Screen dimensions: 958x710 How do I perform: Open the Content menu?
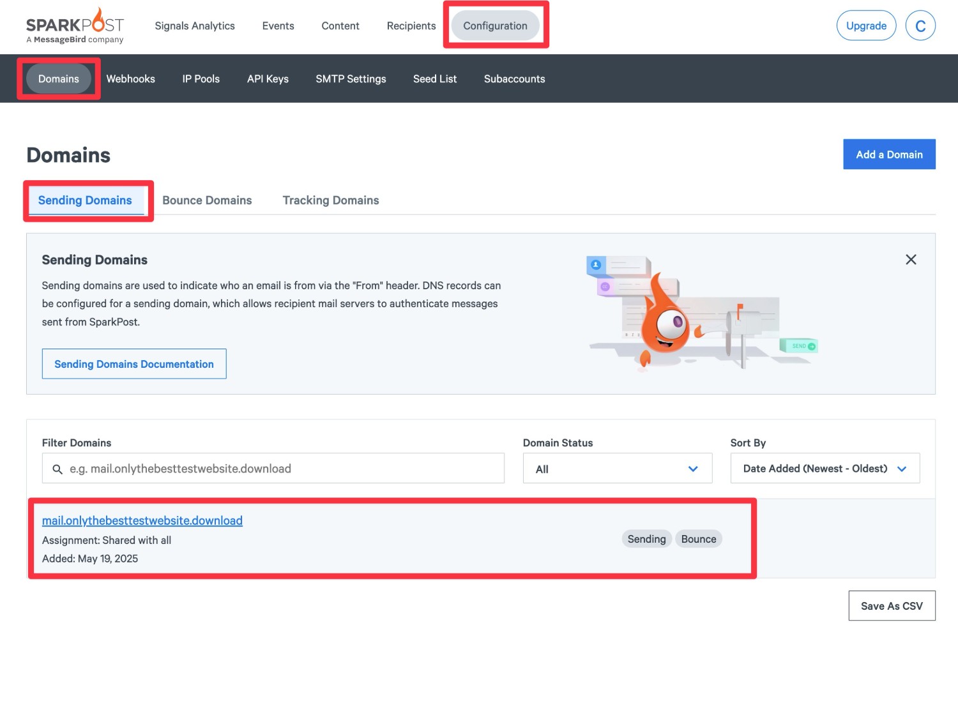coord(340,26)
